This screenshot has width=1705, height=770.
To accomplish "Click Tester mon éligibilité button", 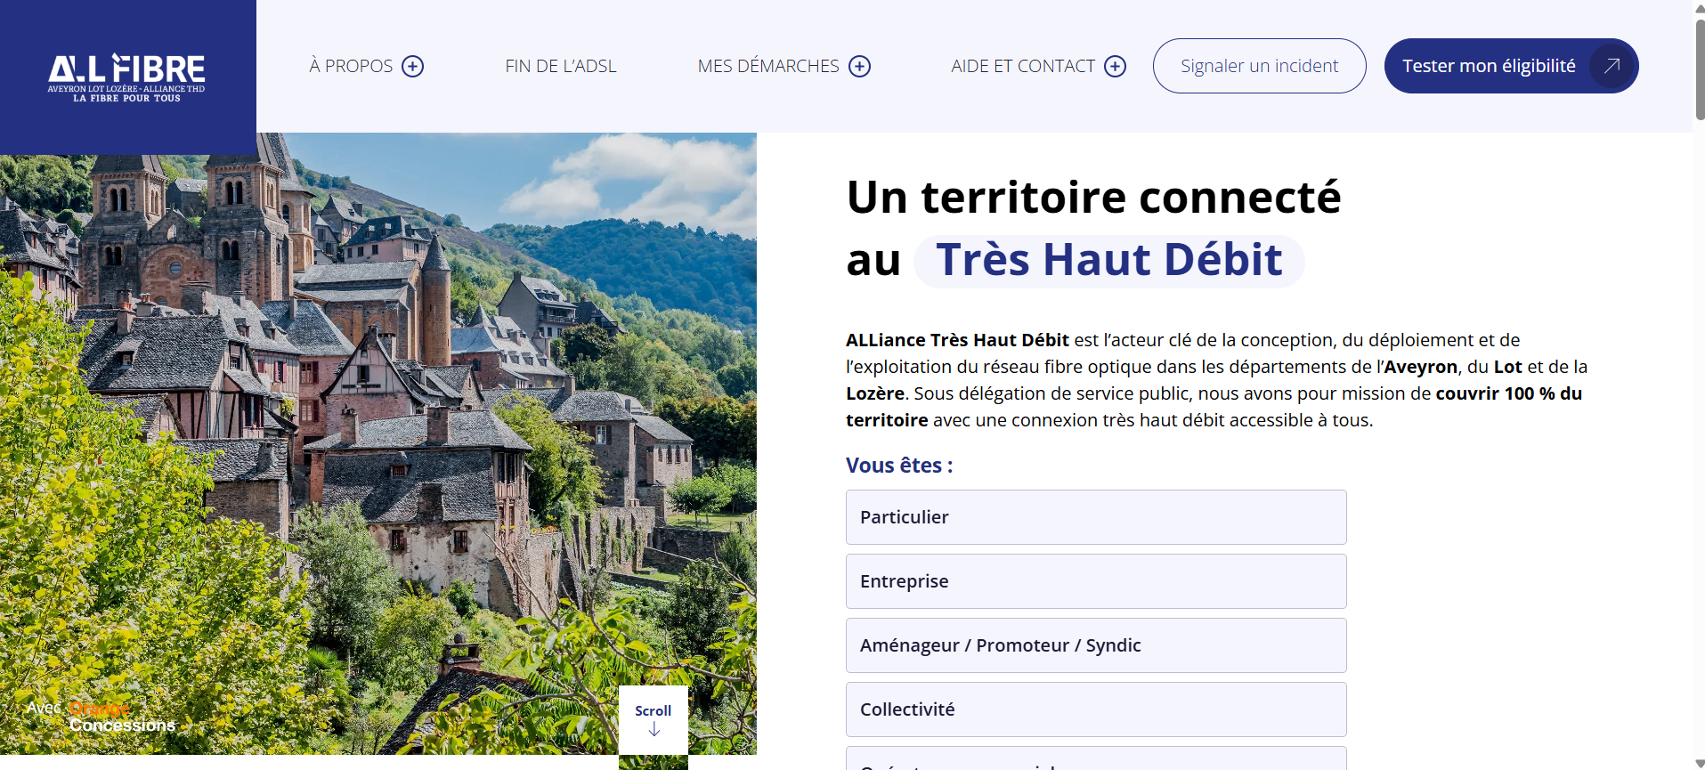I will click(1512, 66).
